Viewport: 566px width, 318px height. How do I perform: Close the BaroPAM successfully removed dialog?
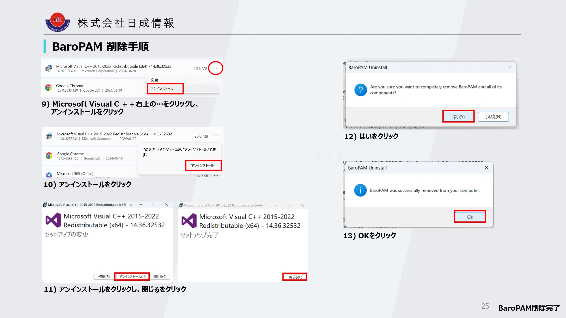click(486, 168)
